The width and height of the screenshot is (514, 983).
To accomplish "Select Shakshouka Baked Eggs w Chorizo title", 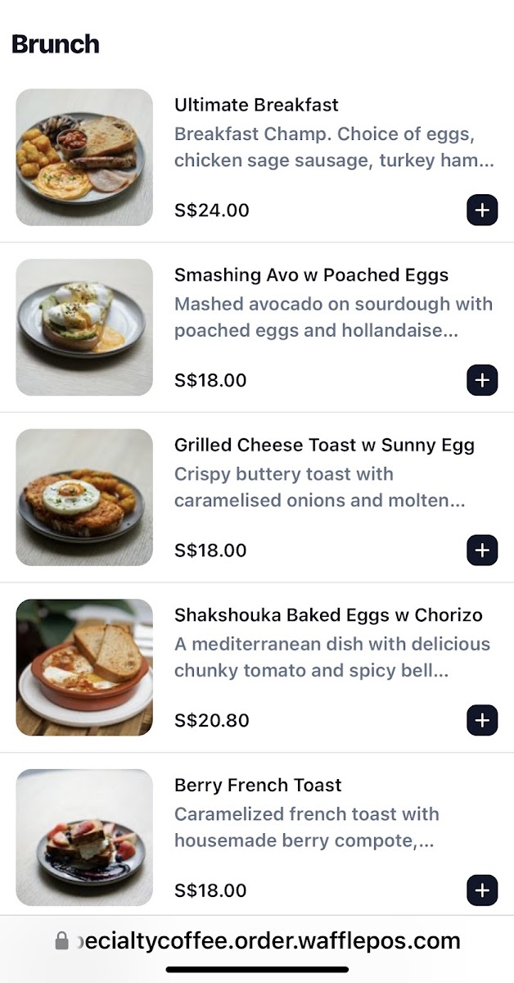I will [328, 615].
